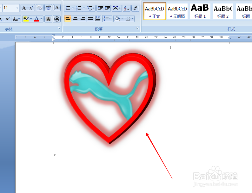Click the borders button
This screenshot has width=252, height=193.
128,19
